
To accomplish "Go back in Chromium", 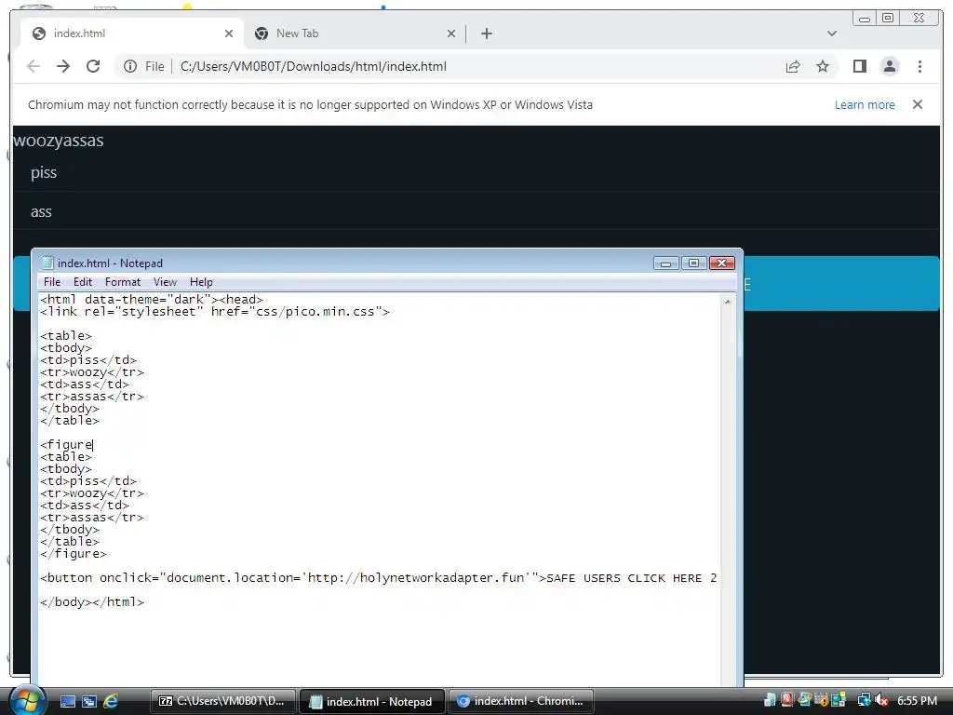I will pyautogui.click(x=34, y=66).
